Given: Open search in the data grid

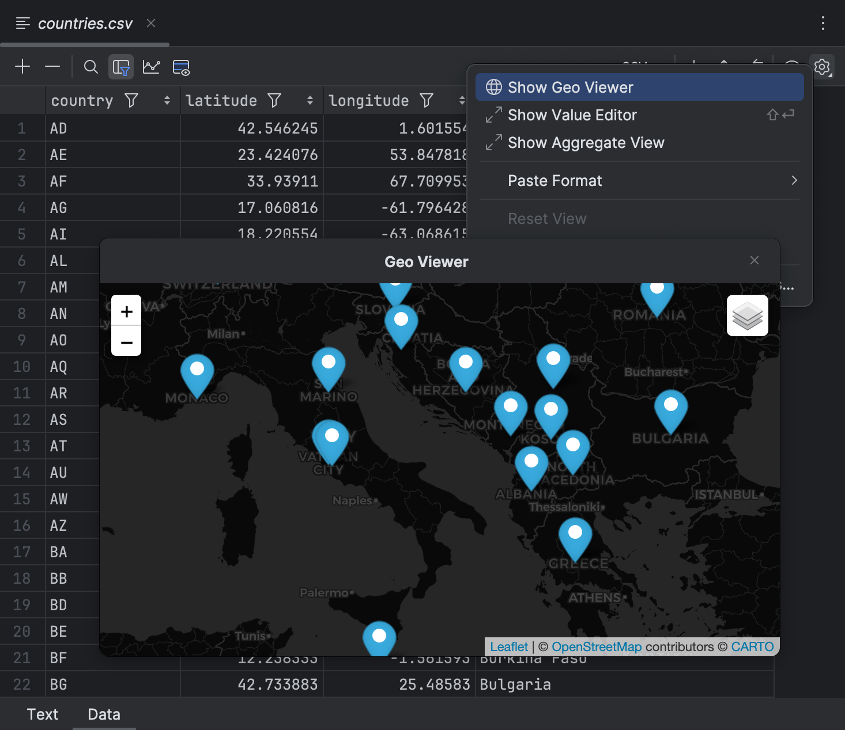Looking at the screenshot, I should 90,67.
